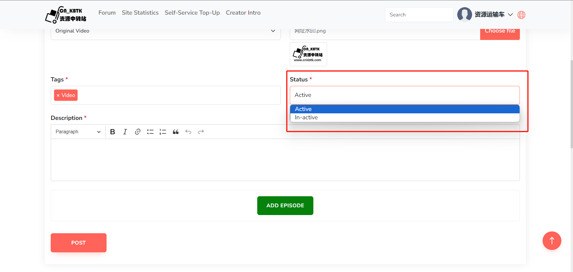
Task: Open the user account menu chevron
Action: click(510, 15)
